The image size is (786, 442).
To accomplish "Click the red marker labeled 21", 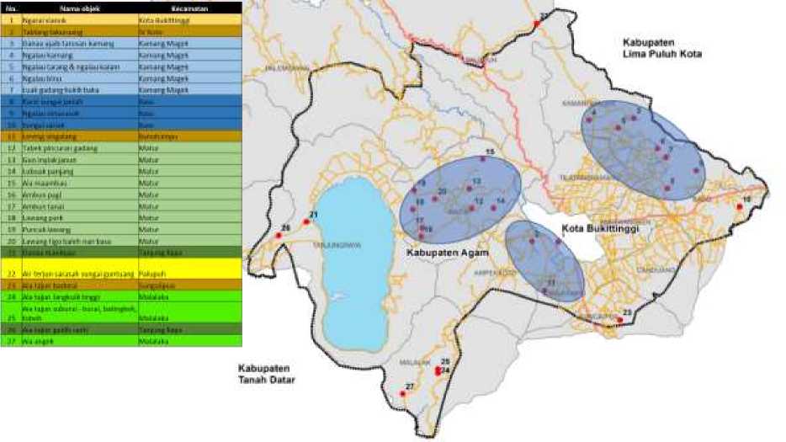I will [307, 222].
